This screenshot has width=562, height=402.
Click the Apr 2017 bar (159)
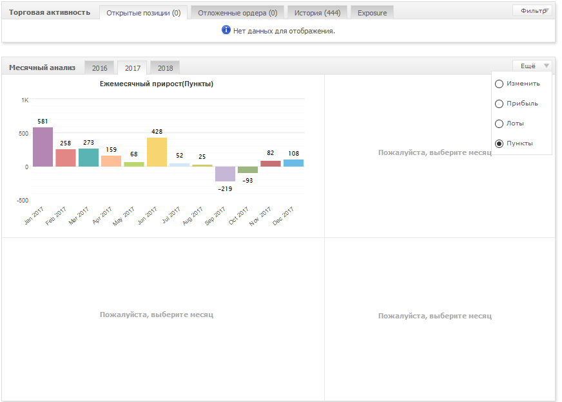111,161
